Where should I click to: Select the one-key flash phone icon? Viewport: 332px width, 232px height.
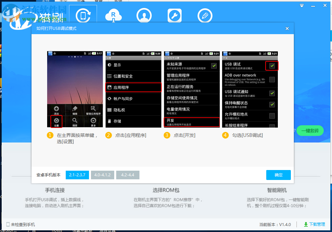point(83,15)
